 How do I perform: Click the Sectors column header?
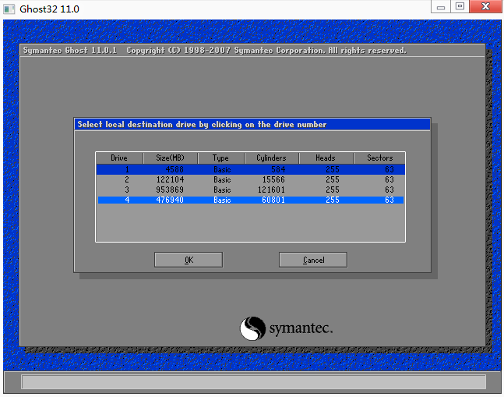point(379,158)
